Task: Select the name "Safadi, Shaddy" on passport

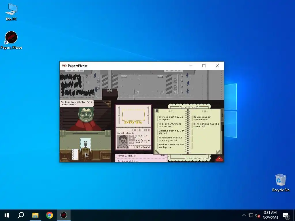Action: pos(126,133)
